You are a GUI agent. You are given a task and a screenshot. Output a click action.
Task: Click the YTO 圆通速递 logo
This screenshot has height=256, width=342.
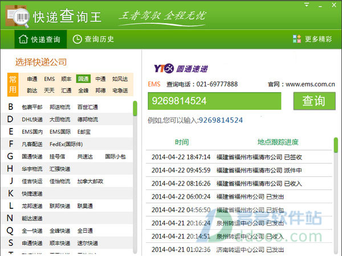tap(181, 69)
